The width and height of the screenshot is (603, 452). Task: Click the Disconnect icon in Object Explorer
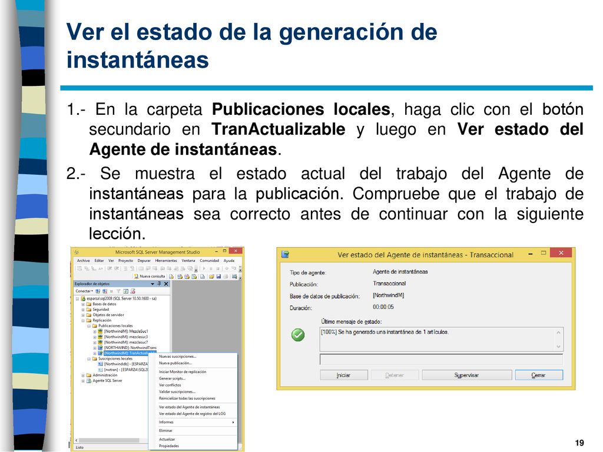105,291
